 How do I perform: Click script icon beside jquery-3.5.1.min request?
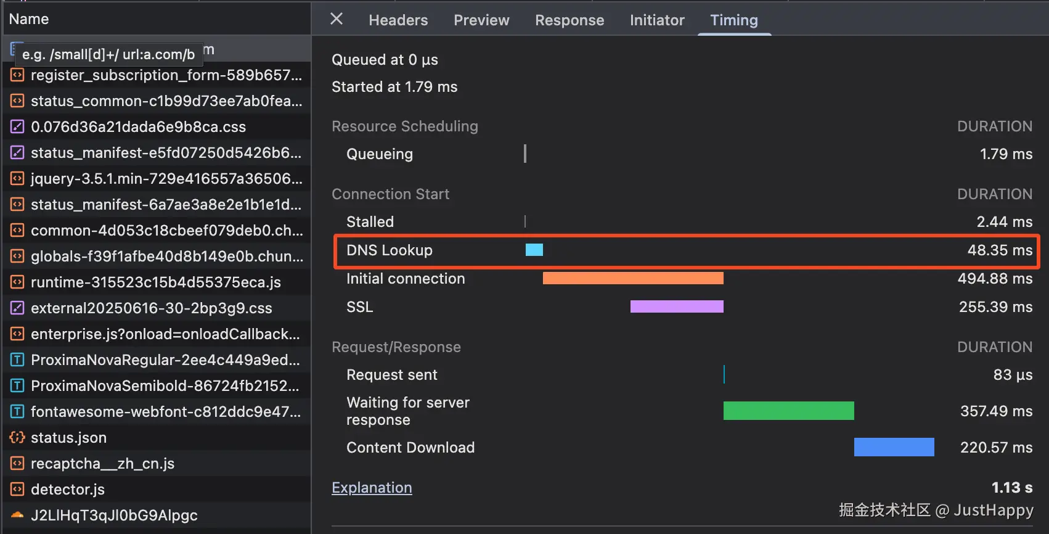click(x=17, y=179)
